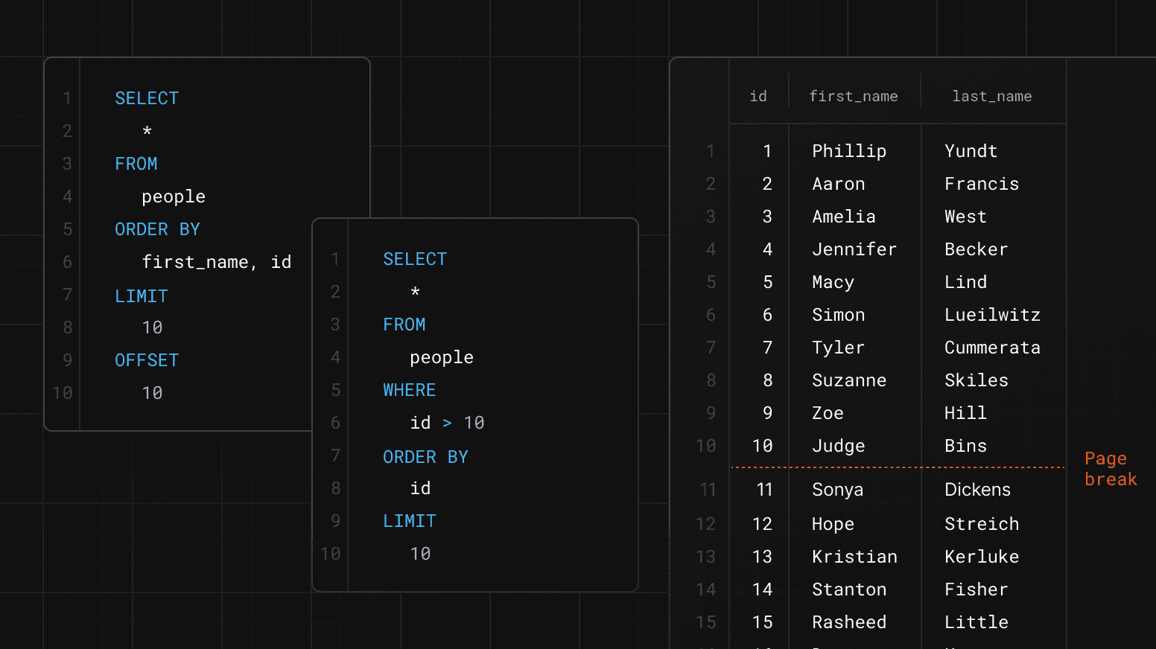Select the Phillip first name cell
The width and height of the screenshot is (1156, 649).
coord(849,151)
